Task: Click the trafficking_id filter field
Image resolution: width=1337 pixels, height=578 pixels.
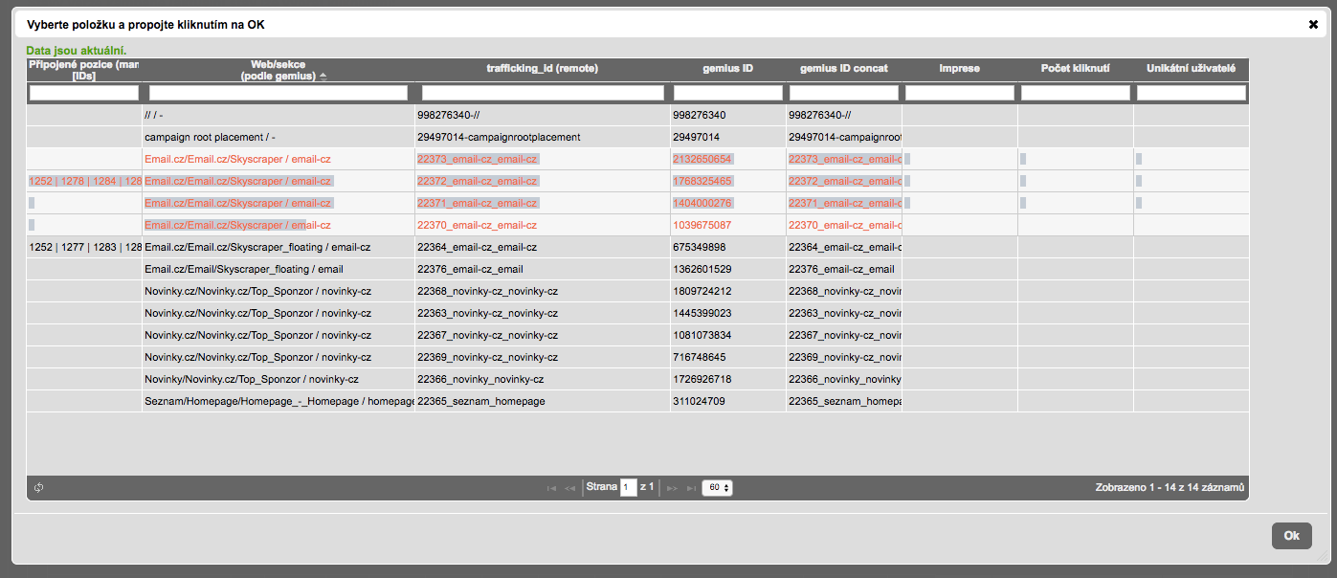Action: [x=542, y=93]
